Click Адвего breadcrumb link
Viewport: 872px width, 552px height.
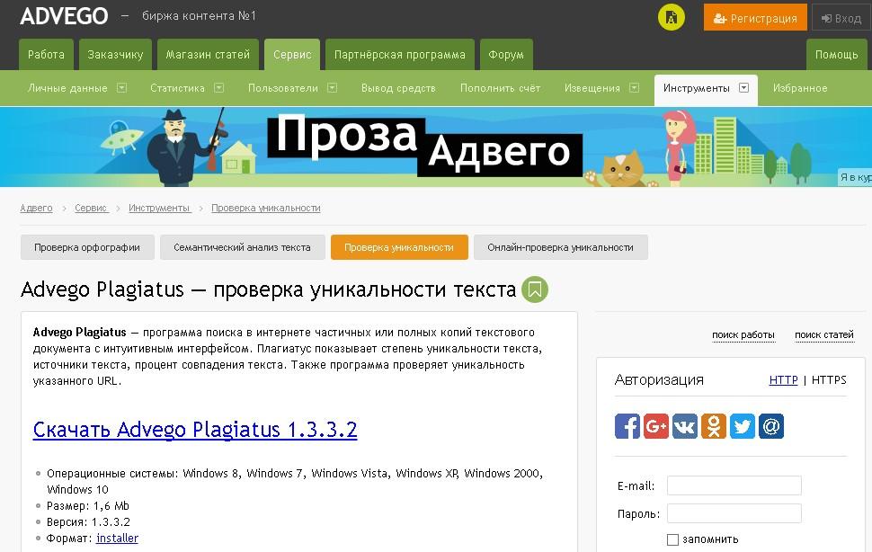coord(36,208)
